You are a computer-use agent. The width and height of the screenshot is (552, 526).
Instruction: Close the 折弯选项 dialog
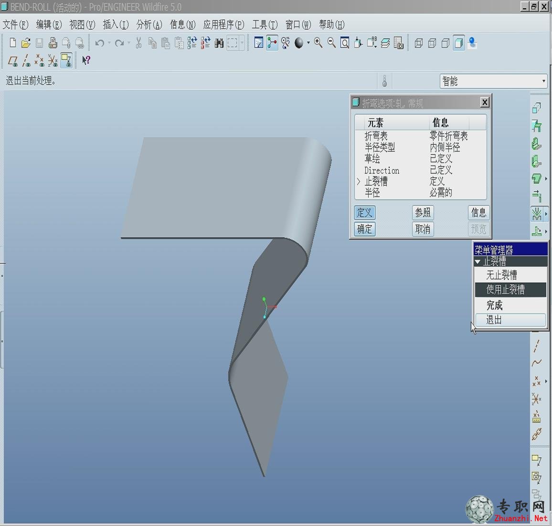[485, 103]
